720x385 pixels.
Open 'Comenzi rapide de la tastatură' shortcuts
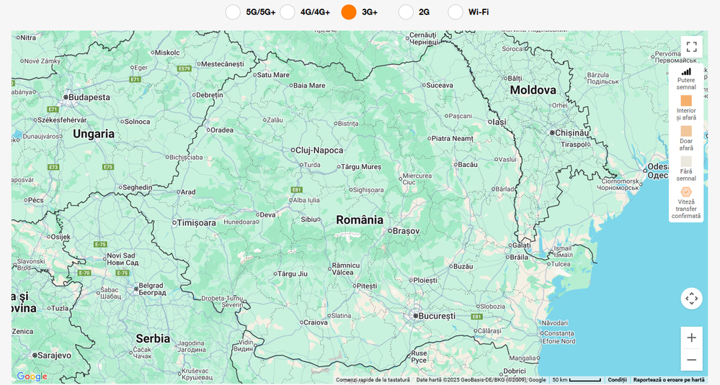click(x=373, y=380)
